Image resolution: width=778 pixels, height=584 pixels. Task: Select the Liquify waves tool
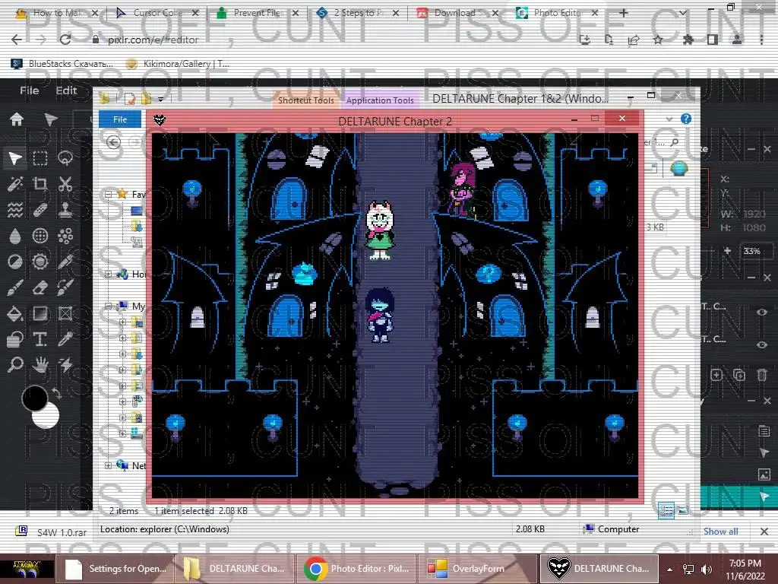point(15,210)
